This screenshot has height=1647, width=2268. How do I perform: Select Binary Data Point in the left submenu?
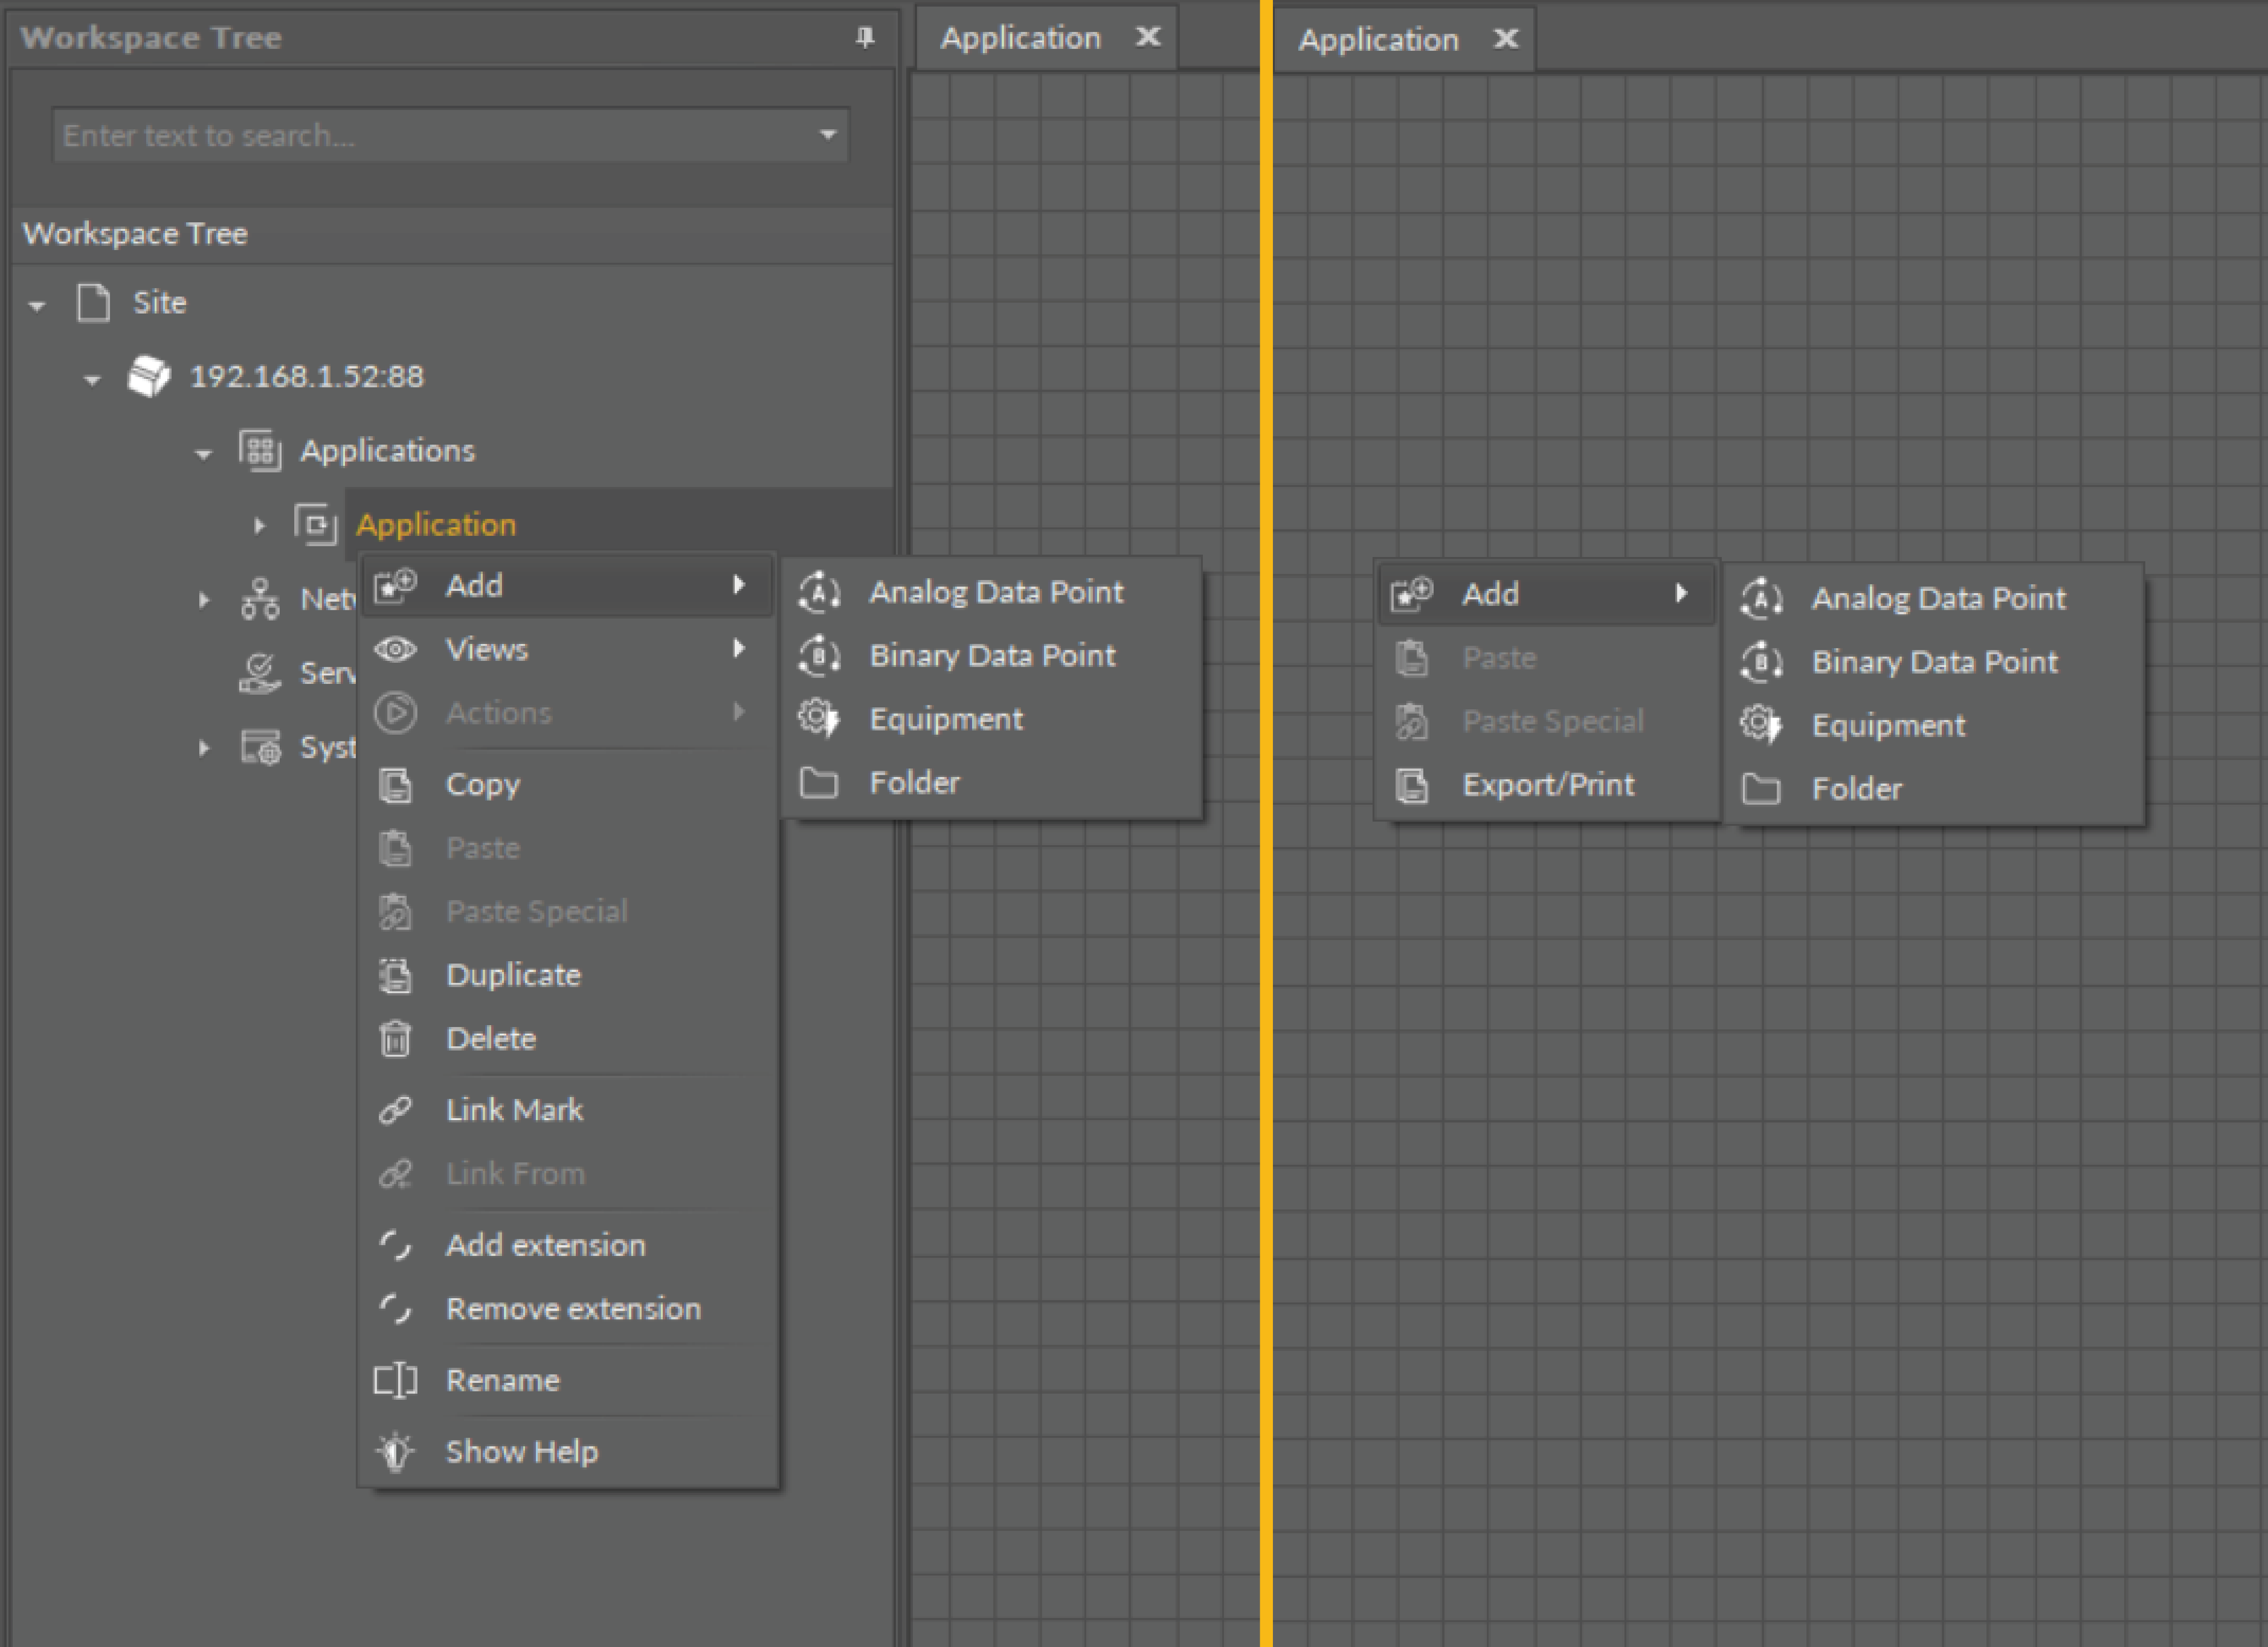(991, 655)
